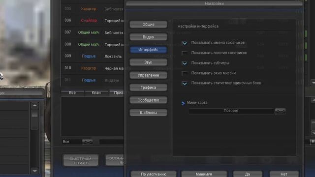Open the Управление settings tab

148,75
